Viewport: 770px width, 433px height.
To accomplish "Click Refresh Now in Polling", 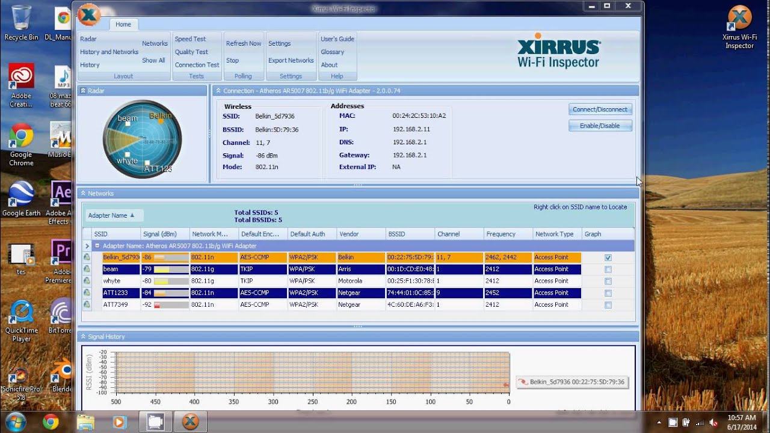I will pos(244,43).
